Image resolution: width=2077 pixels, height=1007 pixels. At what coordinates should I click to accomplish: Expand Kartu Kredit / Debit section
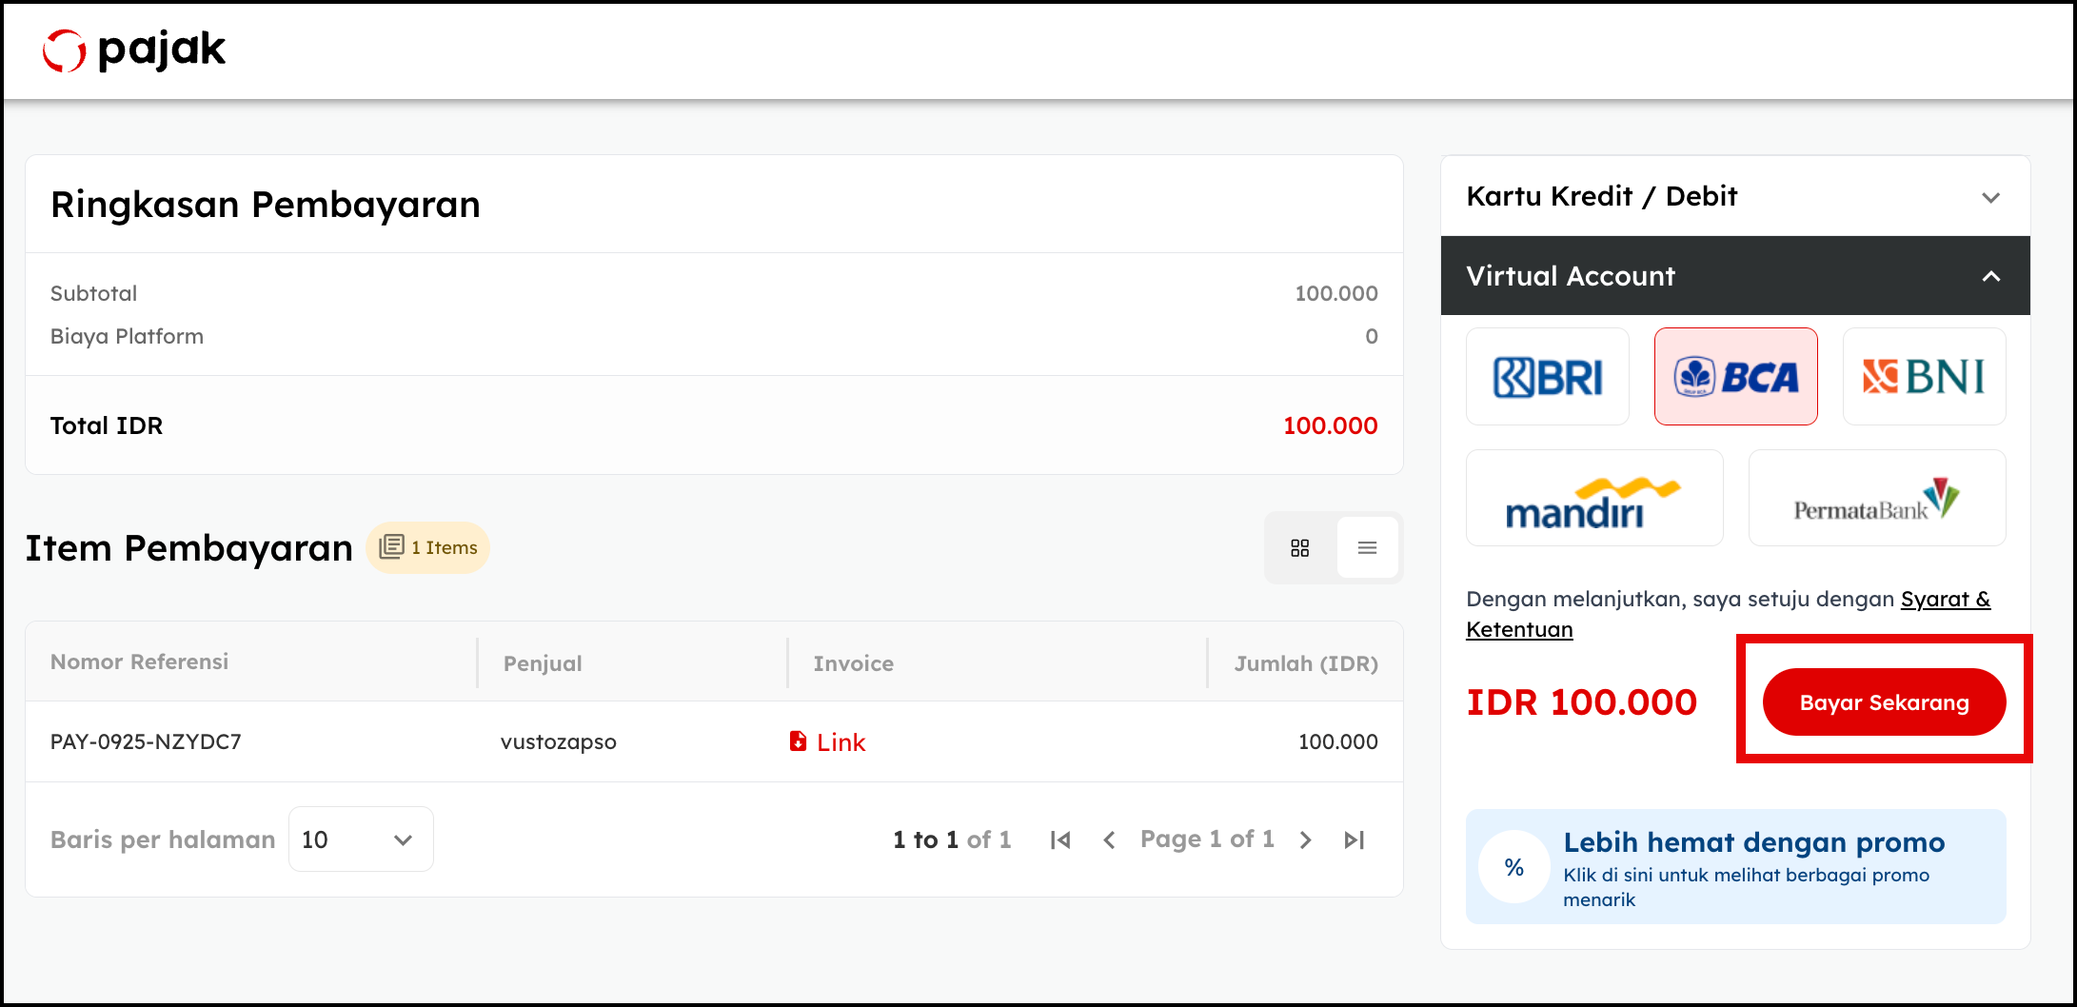1734,197
